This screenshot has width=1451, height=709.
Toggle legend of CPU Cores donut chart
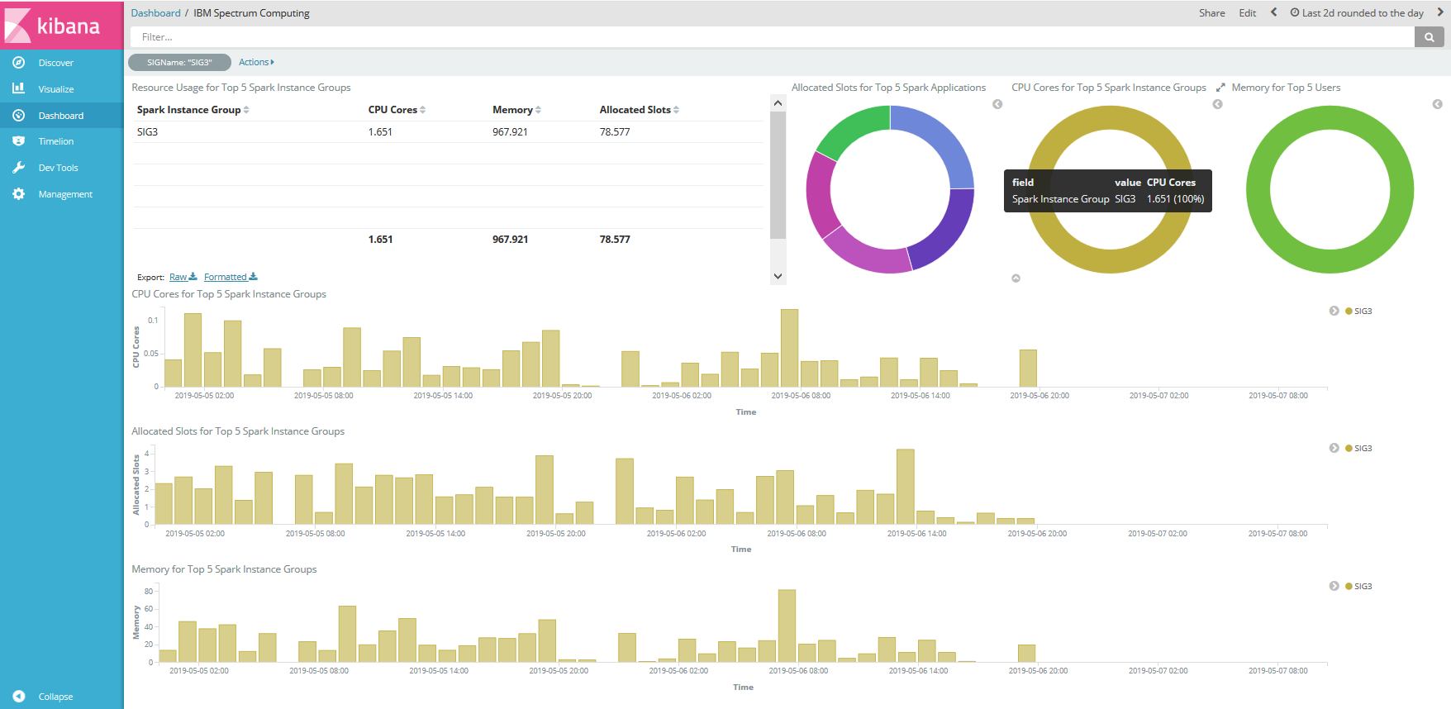point(1217,104)
